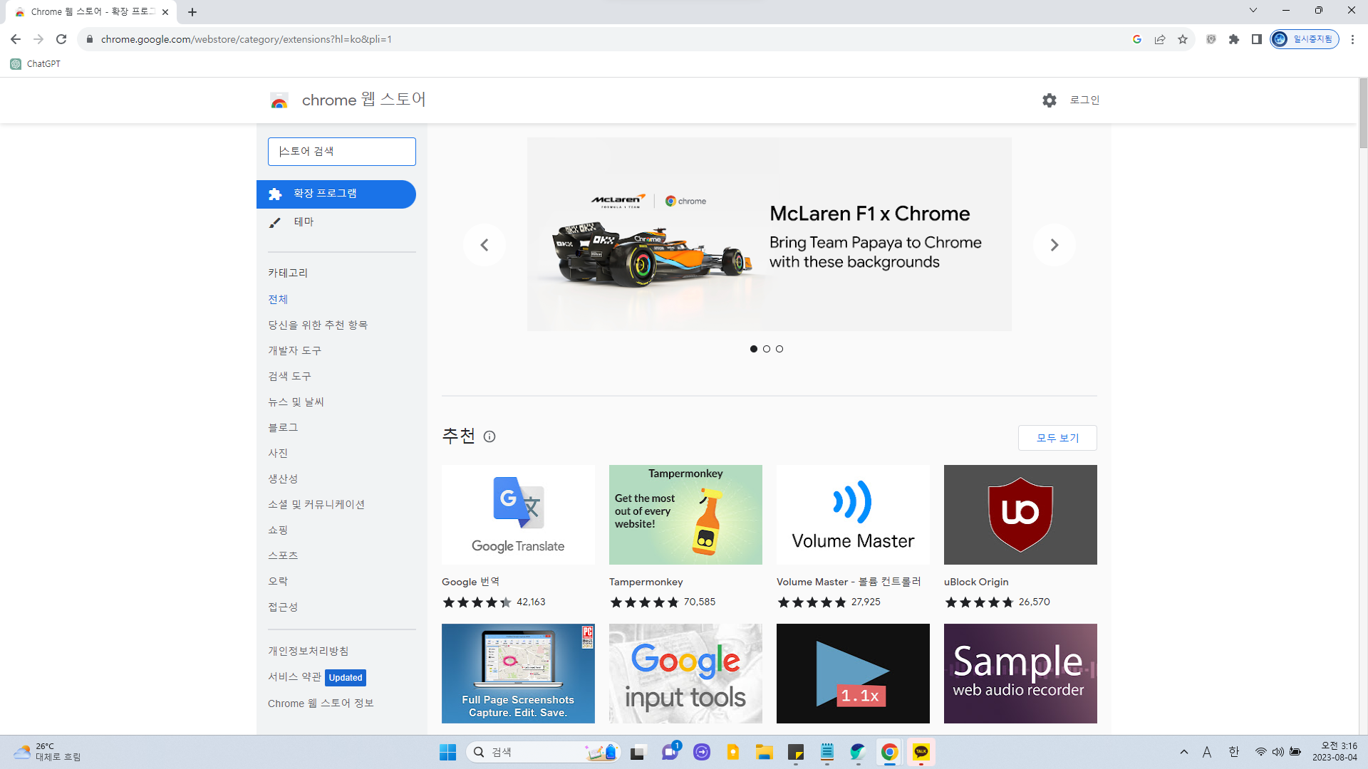Screen dimensions: 1368x769
Task: Show next banner with right chevron
Action: [x=1054, y=245]
